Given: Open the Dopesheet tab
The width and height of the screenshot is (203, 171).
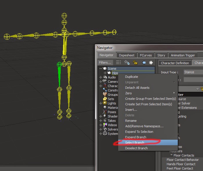Looking at the screenshot, I should (x=127, y=55).
